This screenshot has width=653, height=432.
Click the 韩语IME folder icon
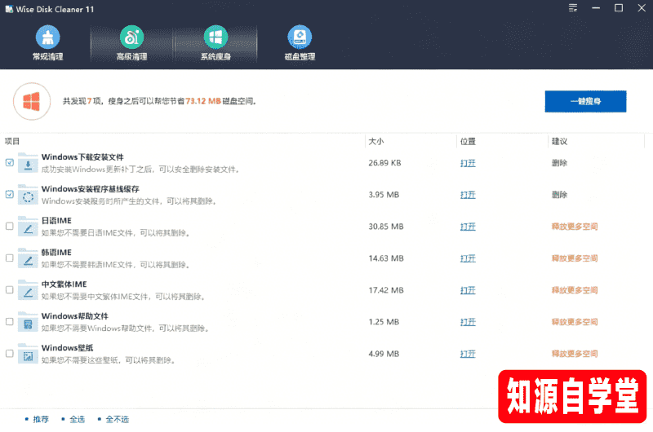pyautogui.click(x=28, y=258)
